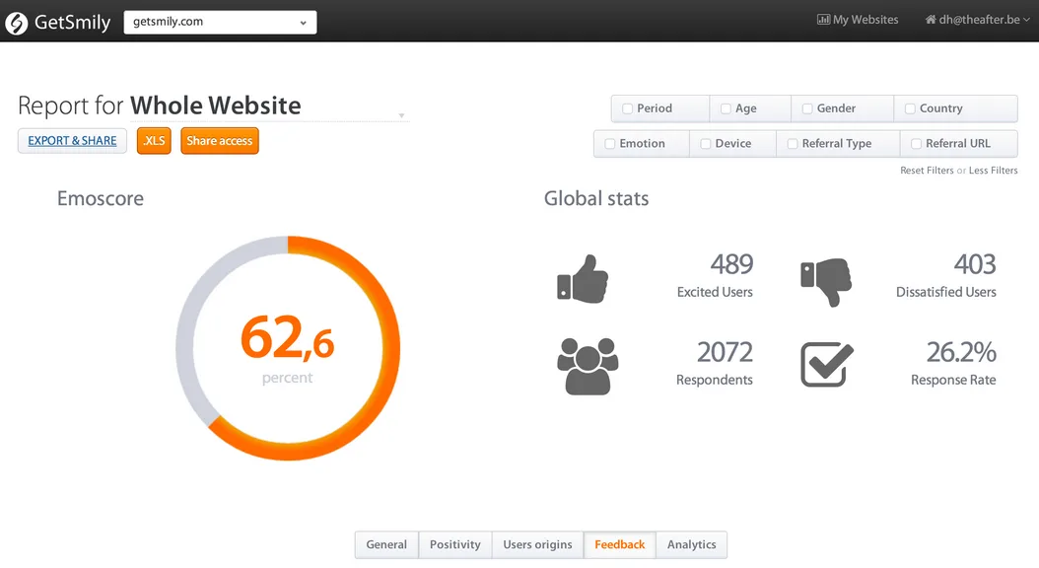Click the Less Filters link
This screenshot has height=568, width=1039.
coord(994,171)
